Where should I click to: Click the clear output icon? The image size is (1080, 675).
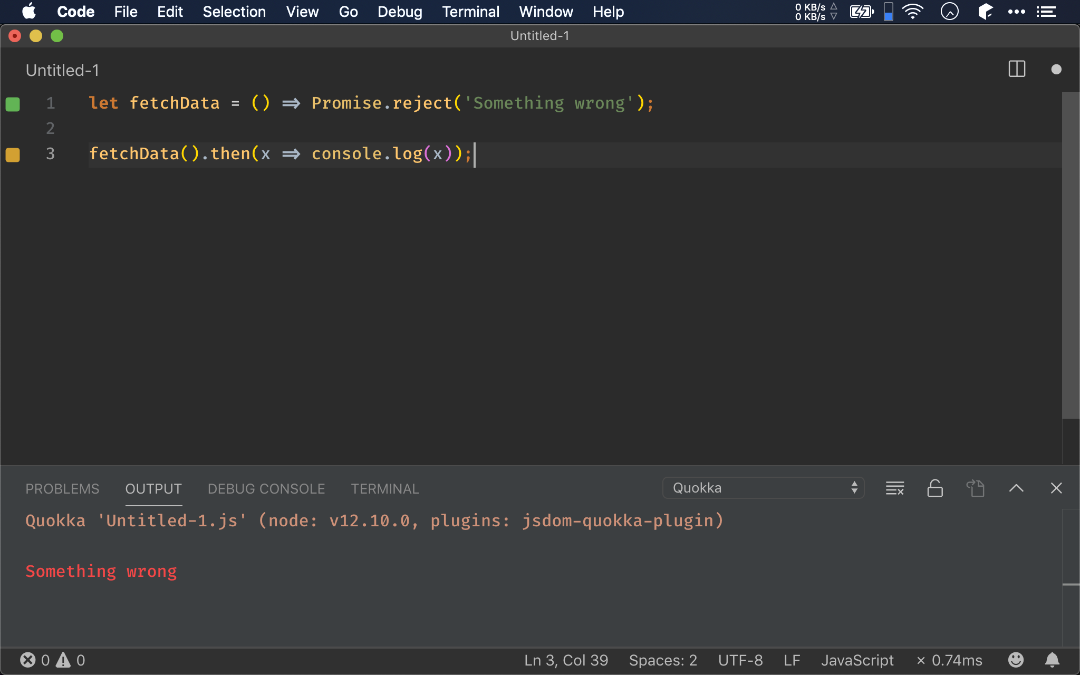click(x=895, y=488)
